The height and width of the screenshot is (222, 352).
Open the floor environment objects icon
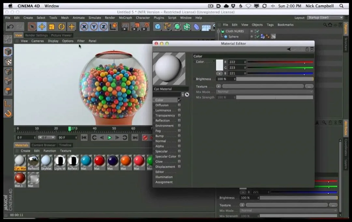click(x=206, y=27)
